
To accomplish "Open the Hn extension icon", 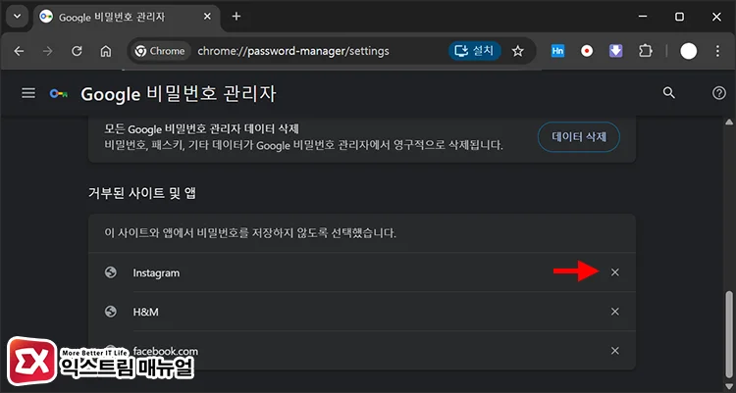I will click(557, 51).
